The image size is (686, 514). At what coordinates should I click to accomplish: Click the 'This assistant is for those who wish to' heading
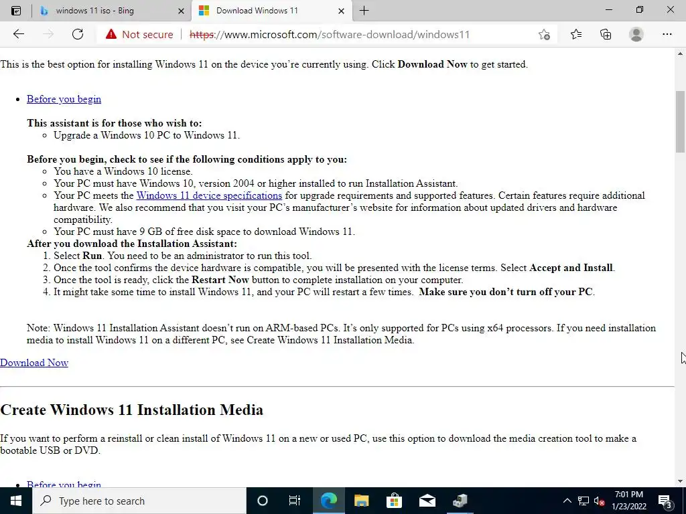[114, 123]
